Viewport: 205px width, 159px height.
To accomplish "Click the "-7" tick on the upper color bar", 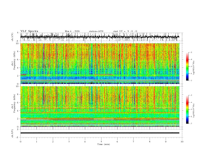I will [x=191, y=81].
